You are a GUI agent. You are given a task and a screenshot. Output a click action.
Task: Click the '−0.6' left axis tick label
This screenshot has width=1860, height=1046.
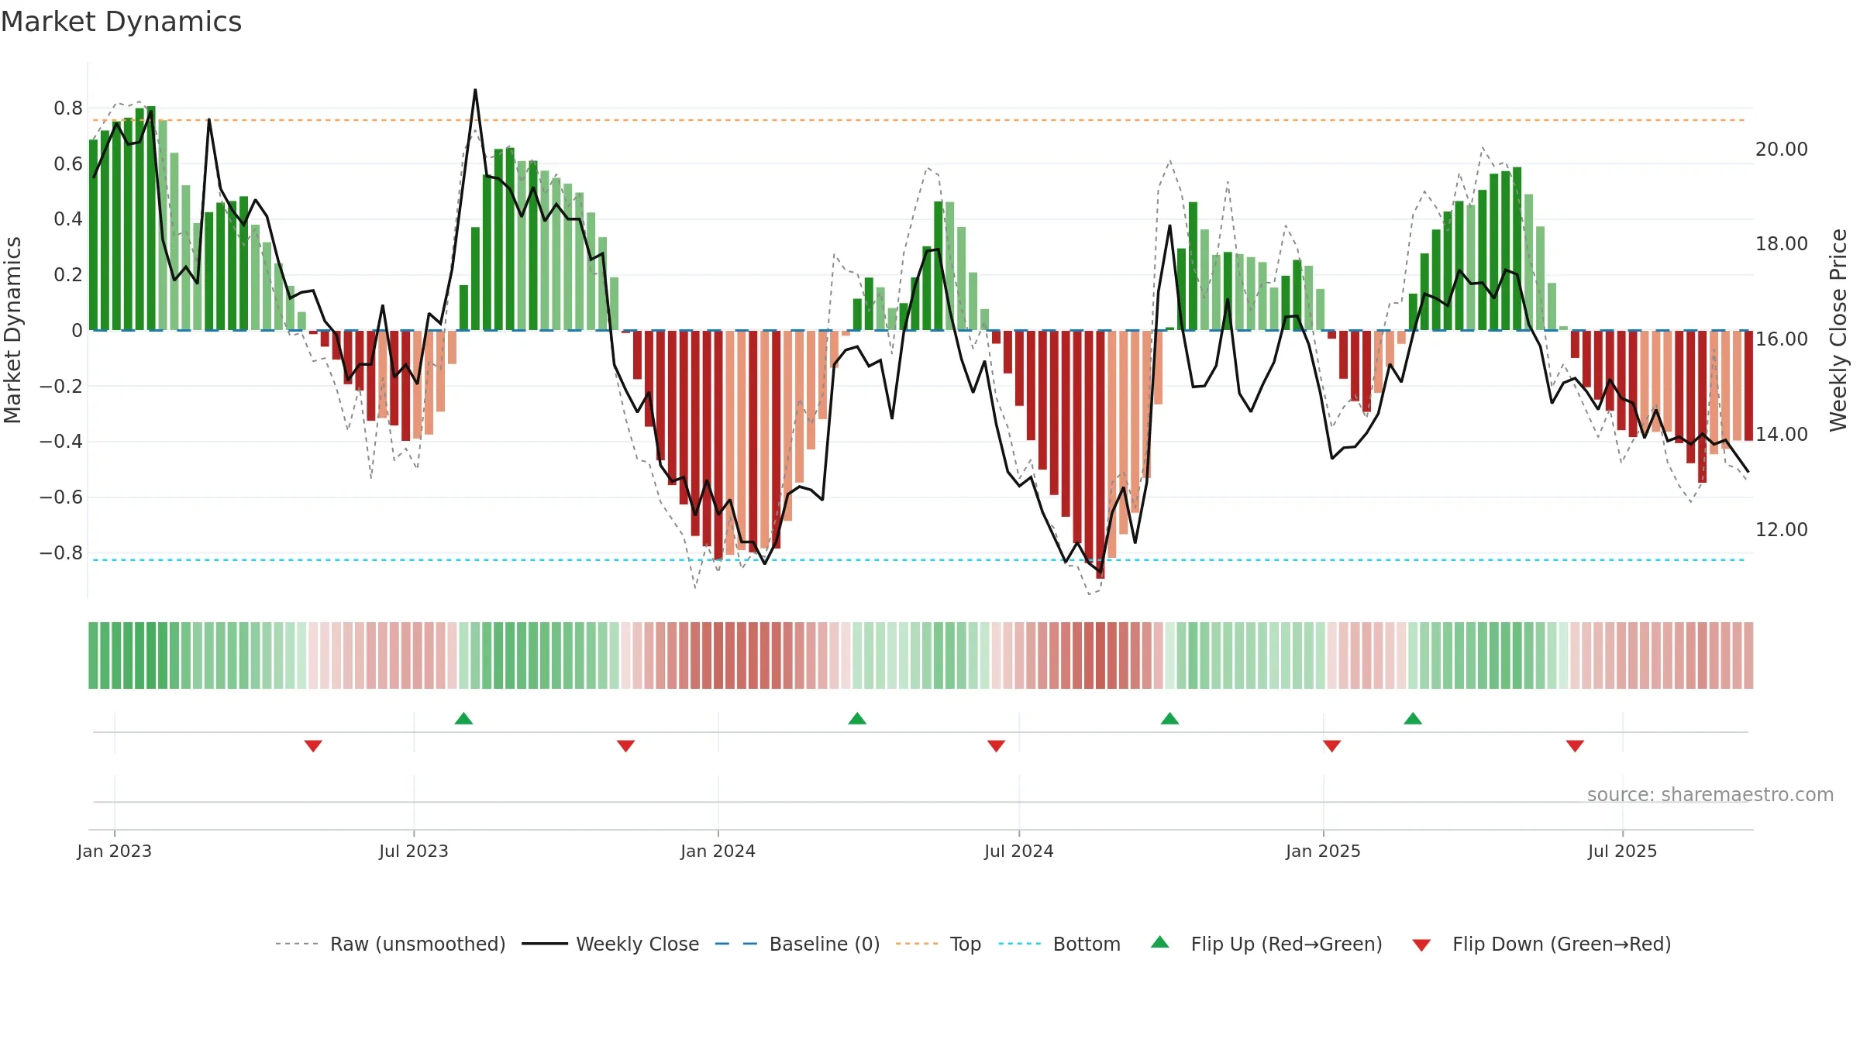(x=61, y=497)
